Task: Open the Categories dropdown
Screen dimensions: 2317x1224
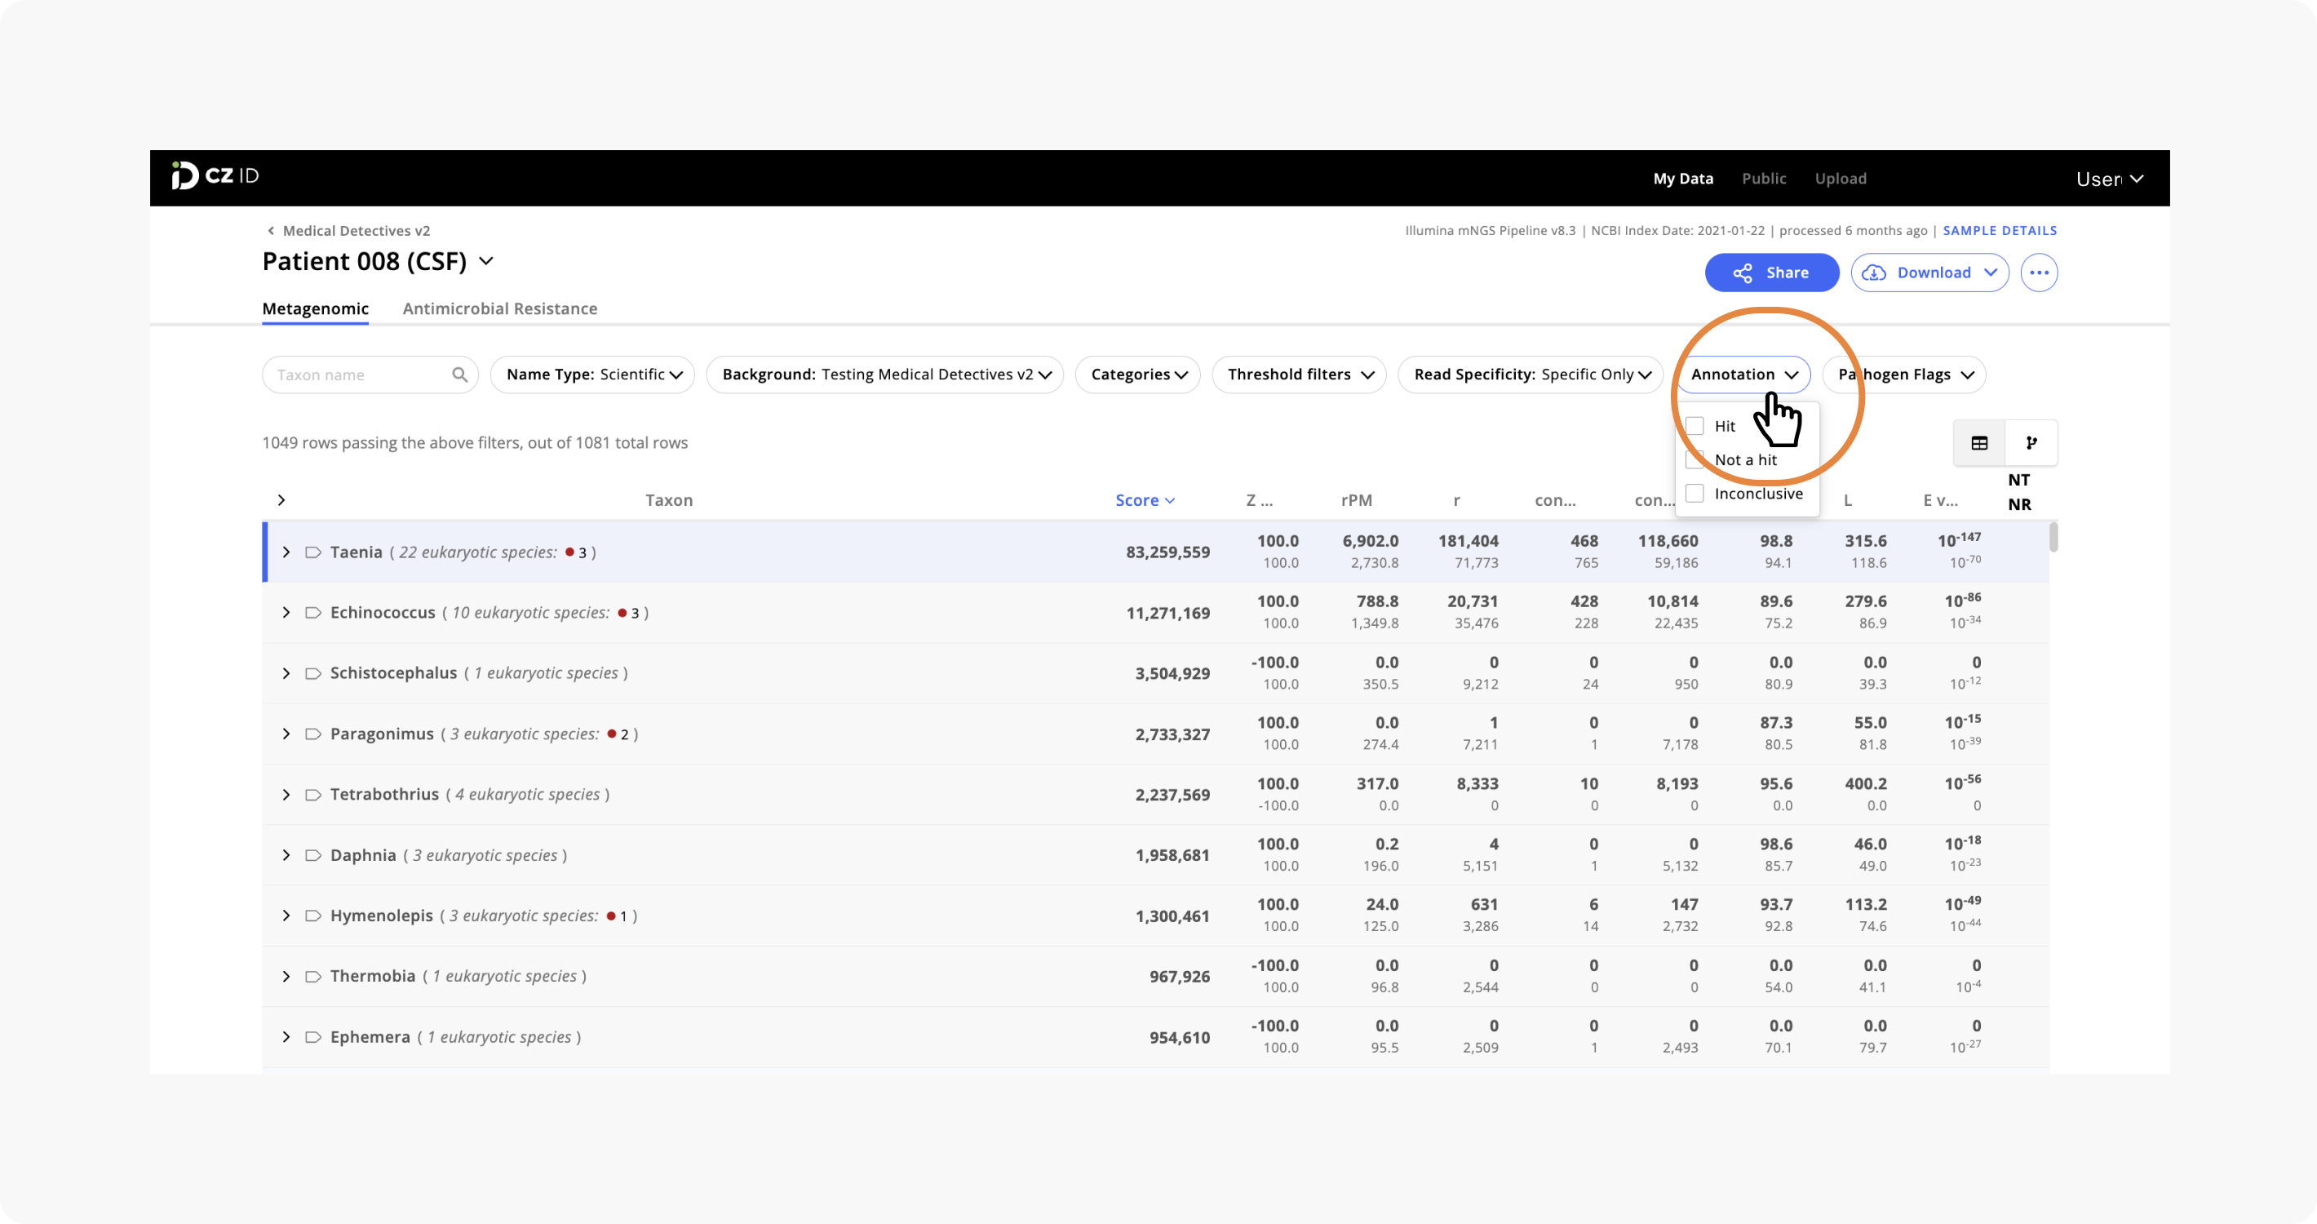Action: click(x=1138, y=374)
